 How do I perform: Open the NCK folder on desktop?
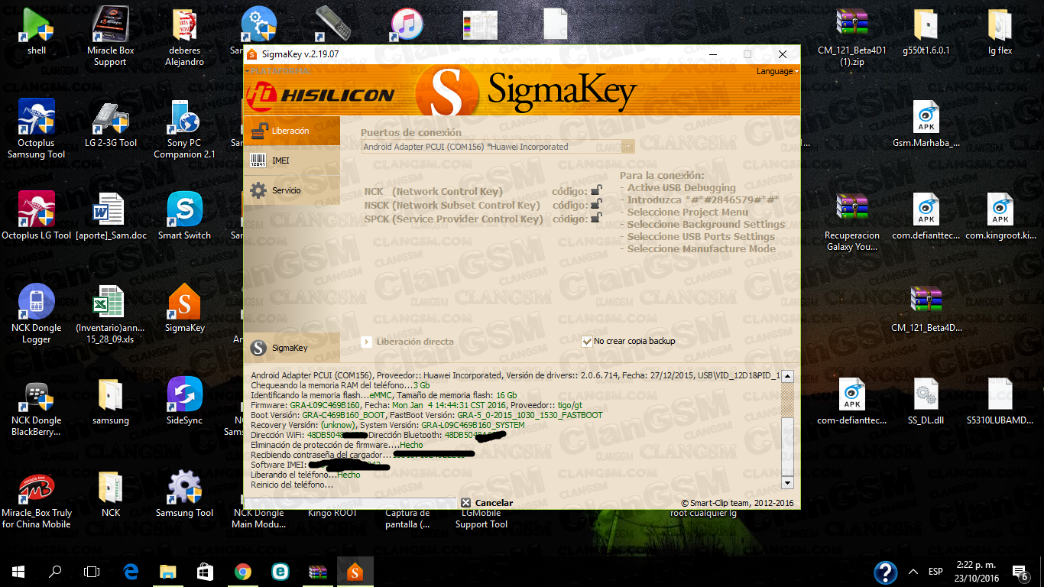tap(111, 493)
